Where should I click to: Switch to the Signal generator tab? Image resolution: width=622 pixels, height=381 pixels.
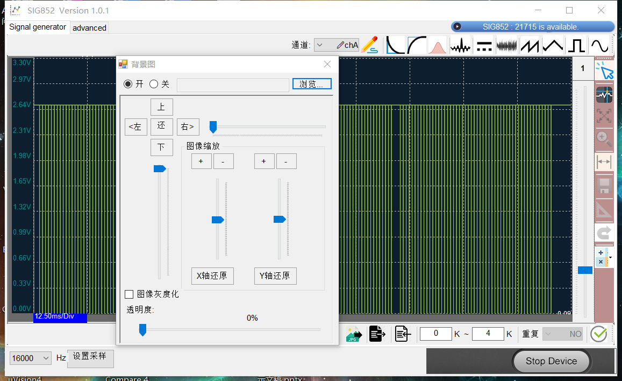pos(38,27)
